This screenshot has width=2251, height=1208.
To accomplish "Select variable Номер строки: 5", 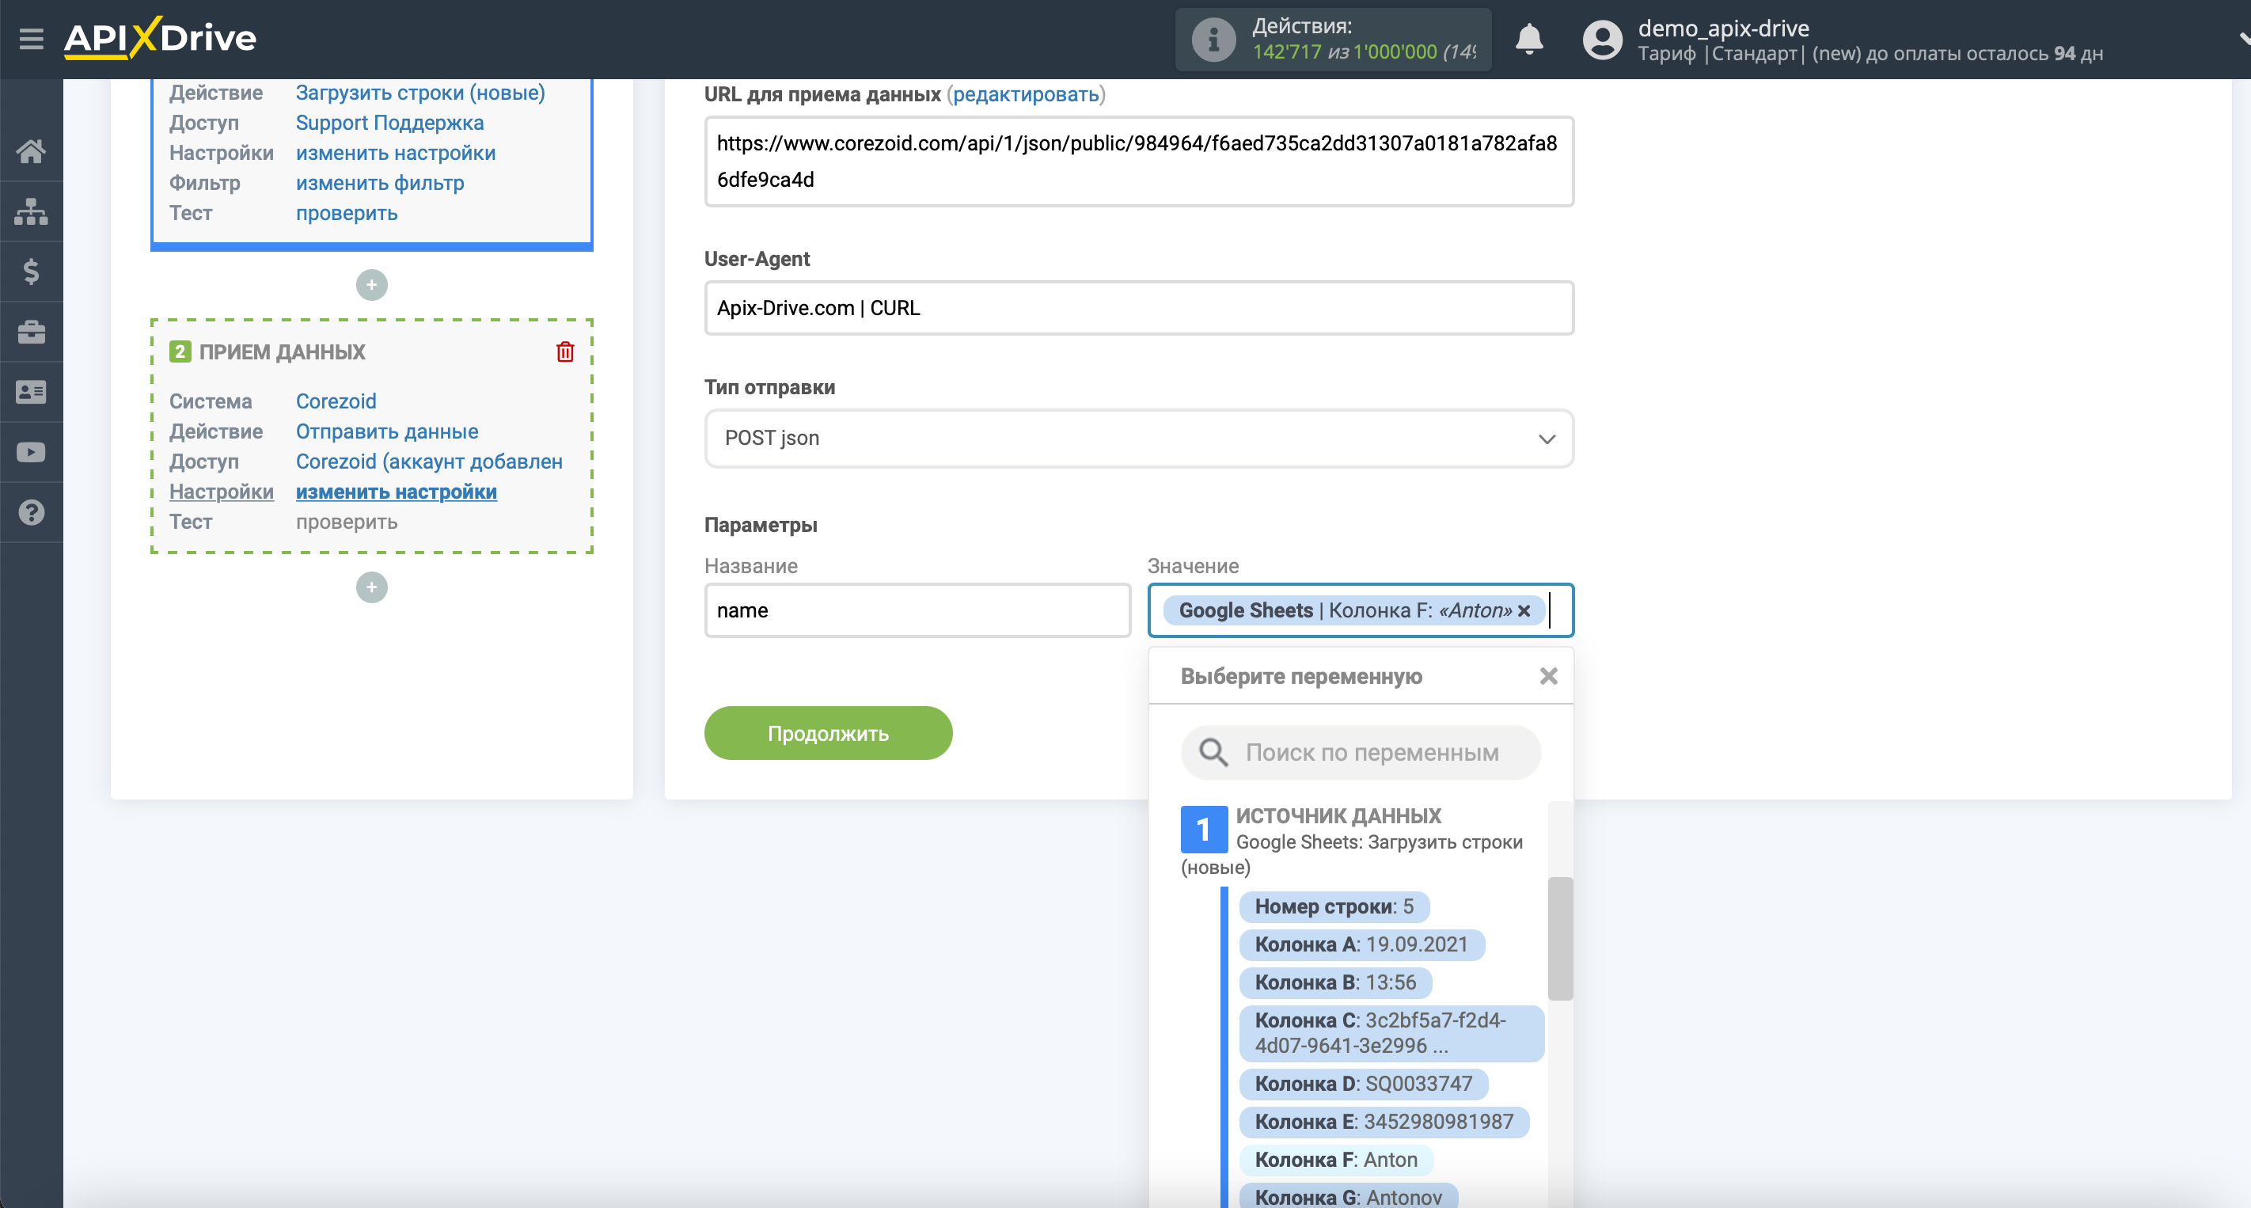I will pos(1334,906).
